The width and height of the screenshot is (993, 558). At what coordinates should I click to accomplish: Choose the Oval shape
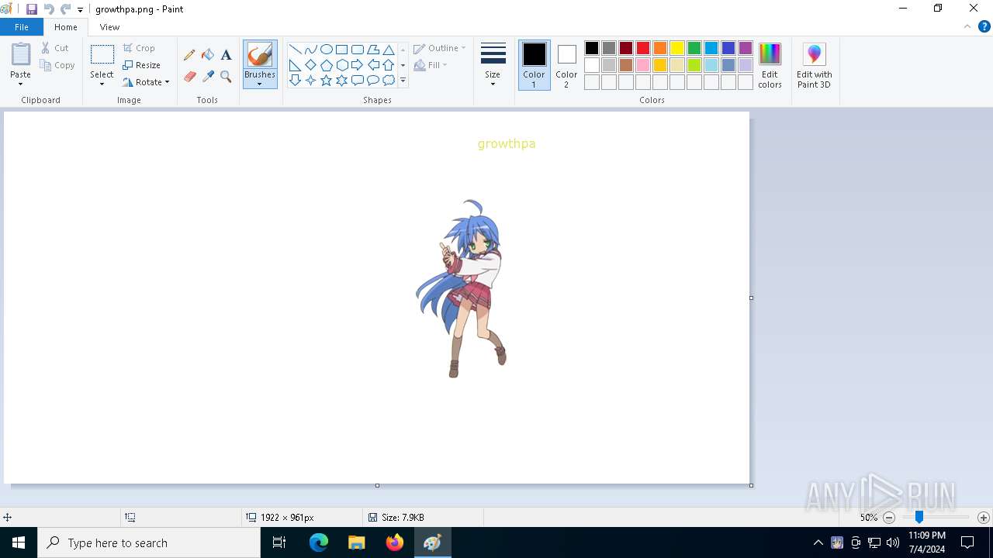327,50
